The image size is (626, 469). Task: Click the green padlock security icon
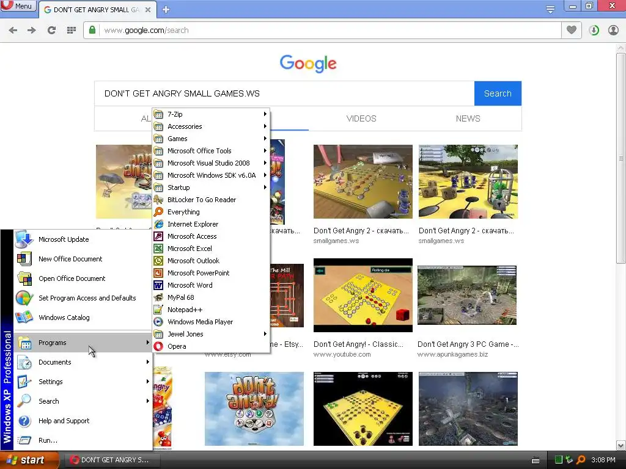(x=92, y=30)
